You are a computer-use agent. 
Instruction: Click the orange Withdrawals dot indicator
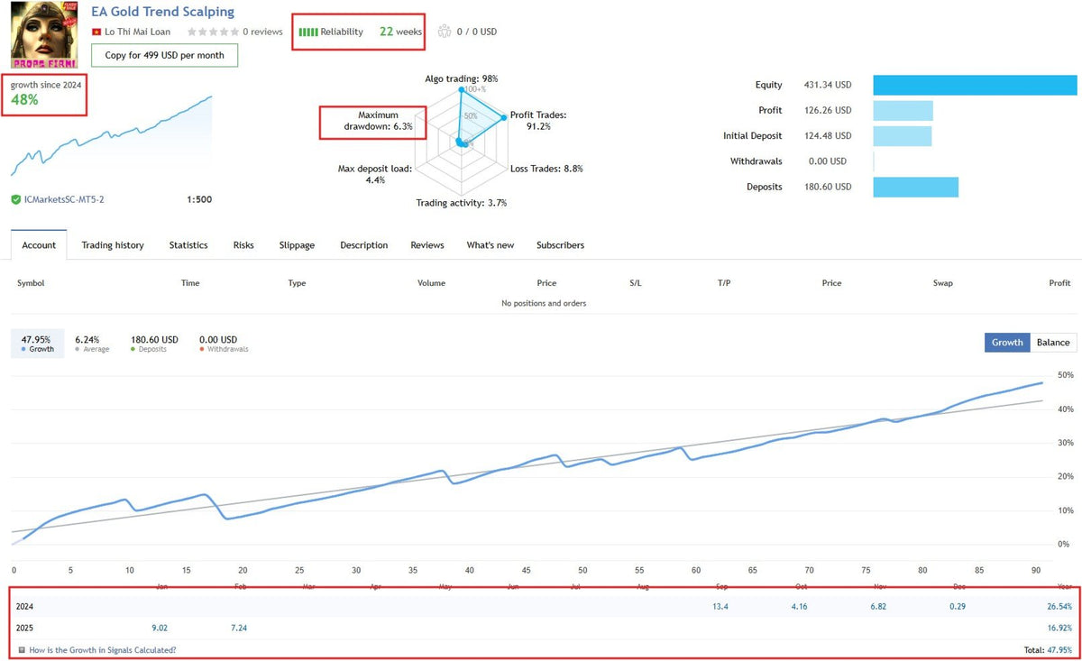pos(200,348)
